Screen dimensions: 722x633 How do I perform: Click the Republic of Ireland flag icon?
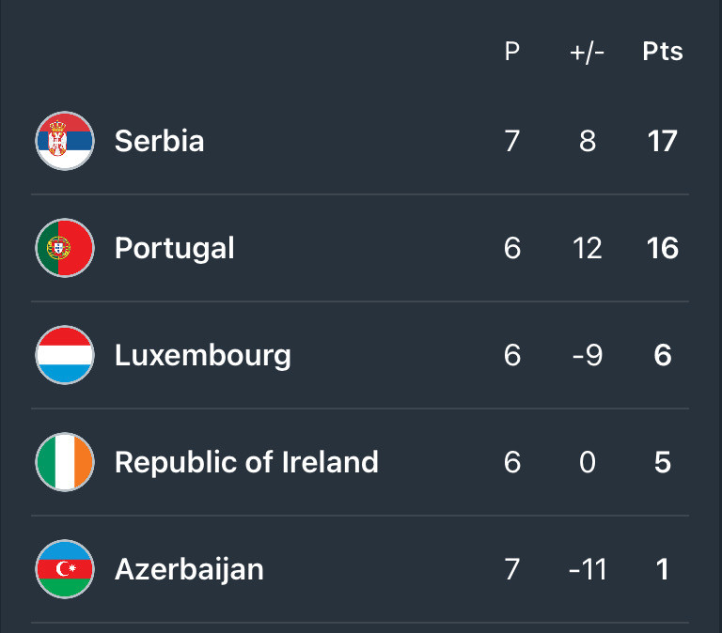click(x=65, y=462)
